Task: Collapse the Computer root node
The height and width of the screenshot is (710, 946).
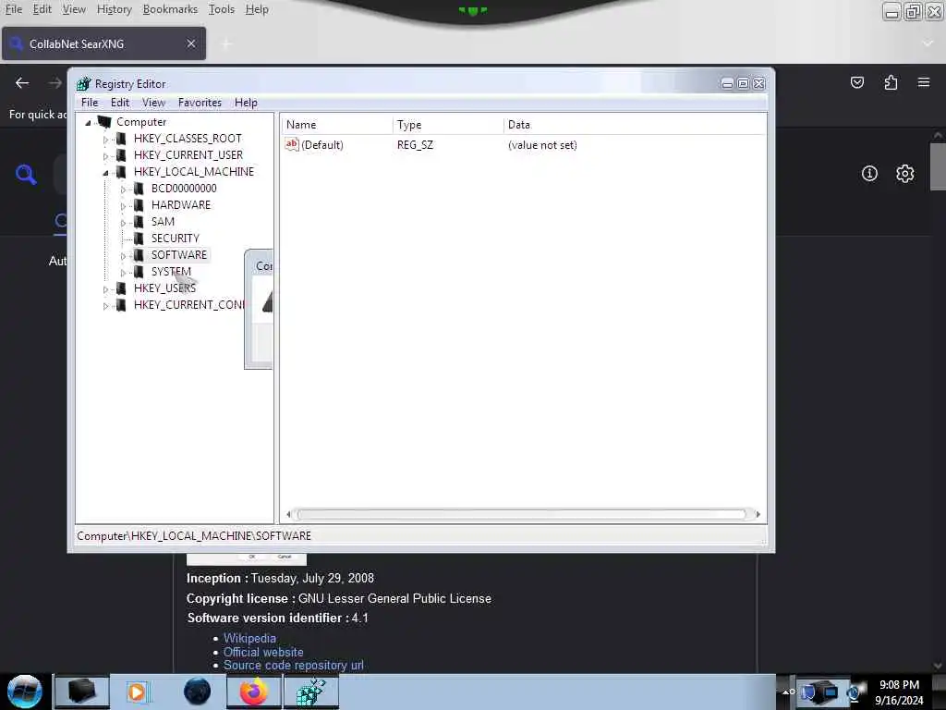Action: pos(88,123)
